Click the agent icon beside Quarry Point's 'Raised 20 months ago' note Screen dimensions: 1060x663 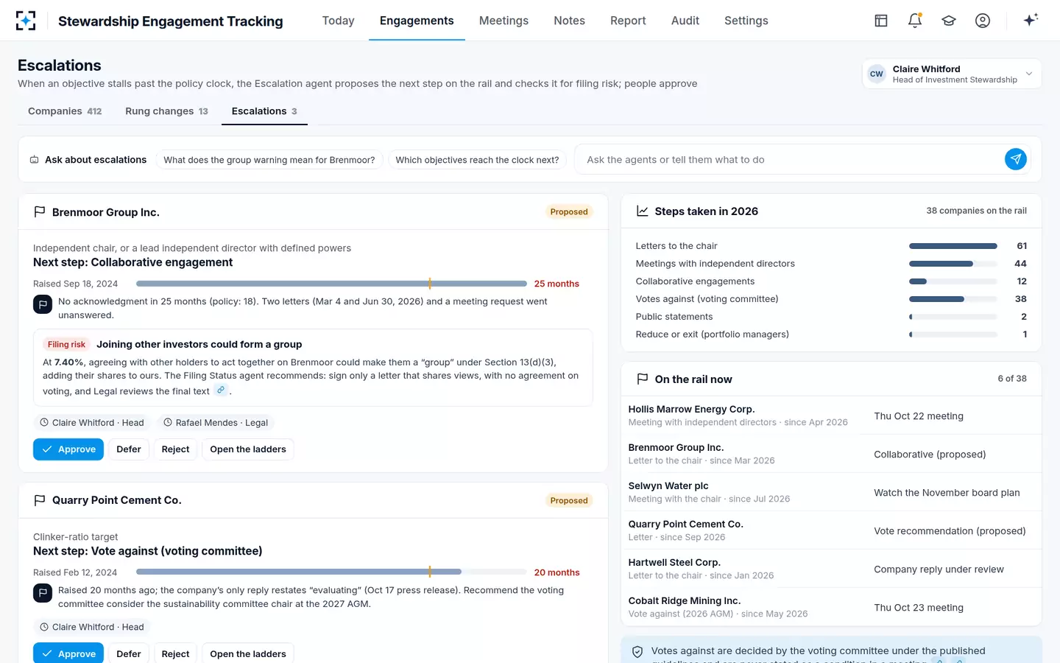tap(43, 593)
